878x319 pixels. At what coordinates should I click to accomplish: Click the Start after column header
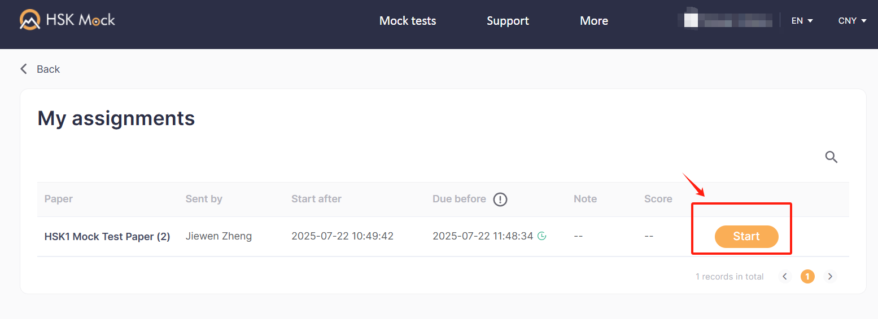click(x=316, y=199)
